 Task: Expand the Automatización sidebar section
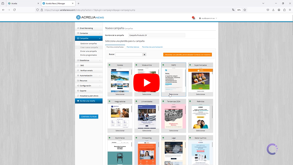pos(89,76)
